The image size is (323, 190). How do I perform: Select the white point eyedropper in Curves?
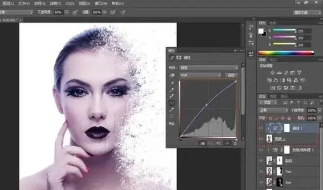pyautogui.click(x=172, y=96)
